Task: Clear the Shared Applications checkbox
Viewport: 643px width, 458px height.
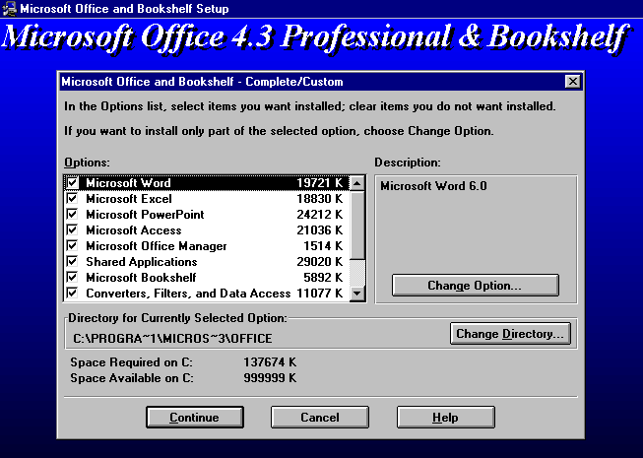Action: coord(73,262)
